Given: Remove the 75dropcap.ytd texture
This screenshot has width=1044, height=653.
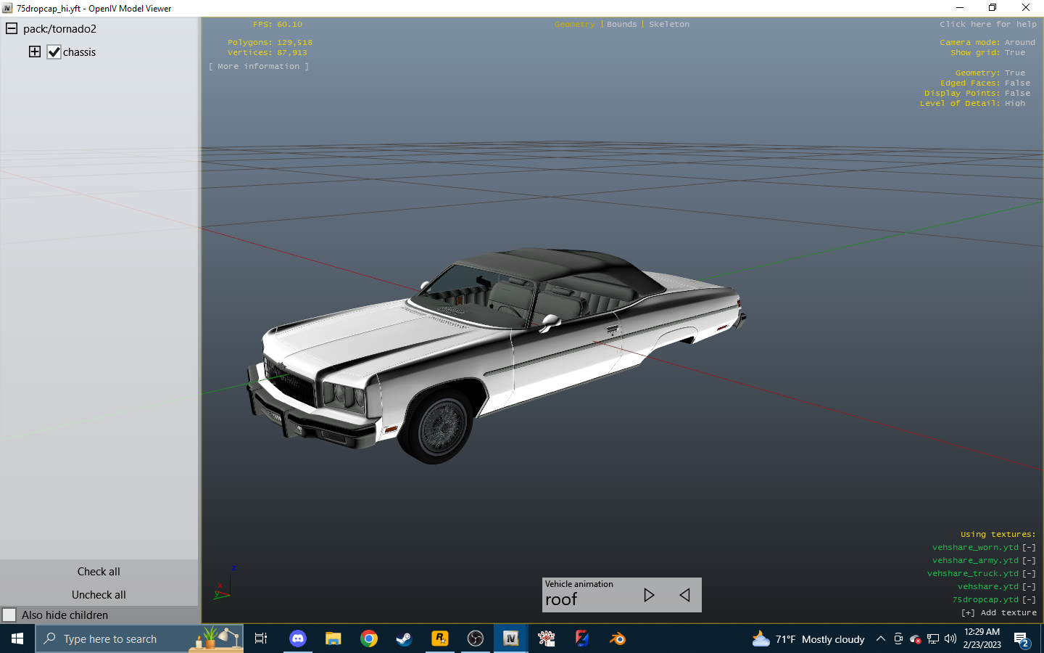Looking at the screenshot, I should click(x=1029, y=599).
